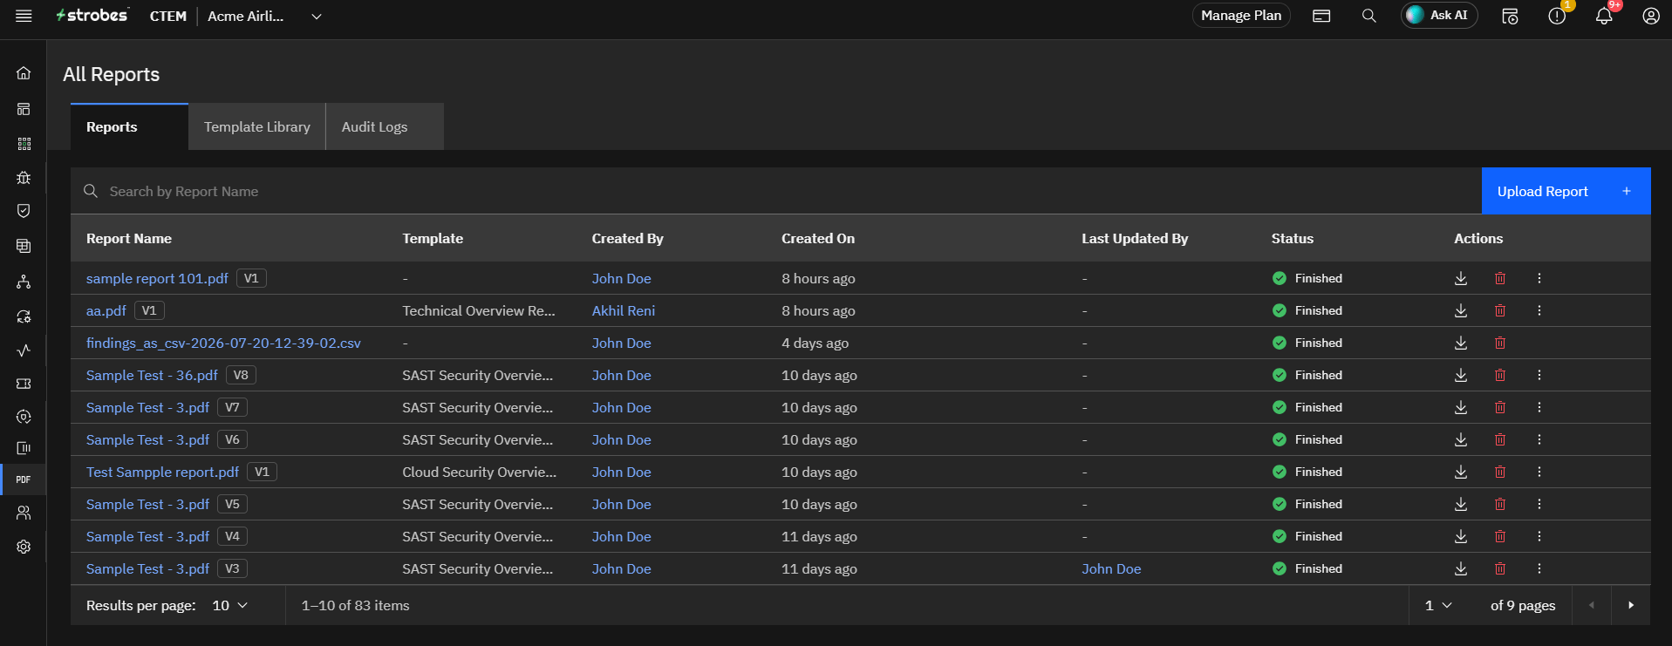Open the notifications bell
This screenshot has width=1672, height=646.
pyautogui.click(x=1603, y=16)
